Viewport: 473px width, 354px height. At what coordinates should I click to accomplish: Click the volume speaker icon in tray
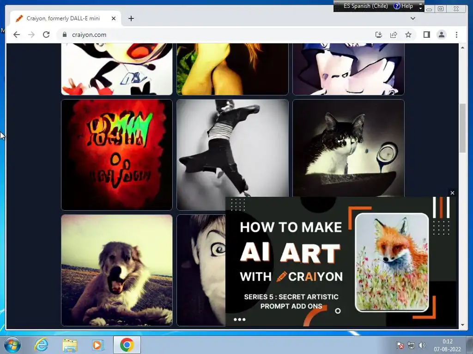tap(422, 345)
